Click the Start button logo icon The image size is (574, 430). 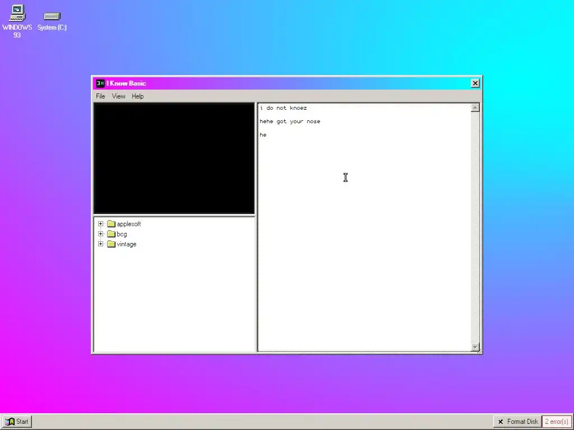coord(10,422)
